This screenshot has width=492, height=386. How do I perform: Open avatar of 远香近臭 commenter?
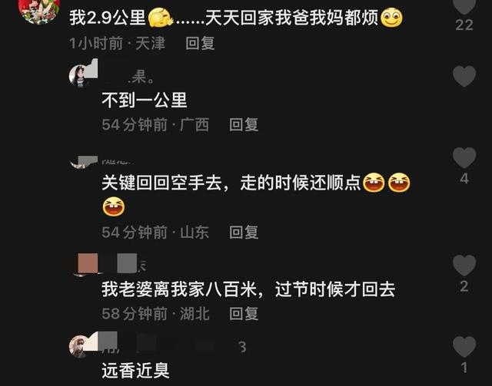(80, 346)
